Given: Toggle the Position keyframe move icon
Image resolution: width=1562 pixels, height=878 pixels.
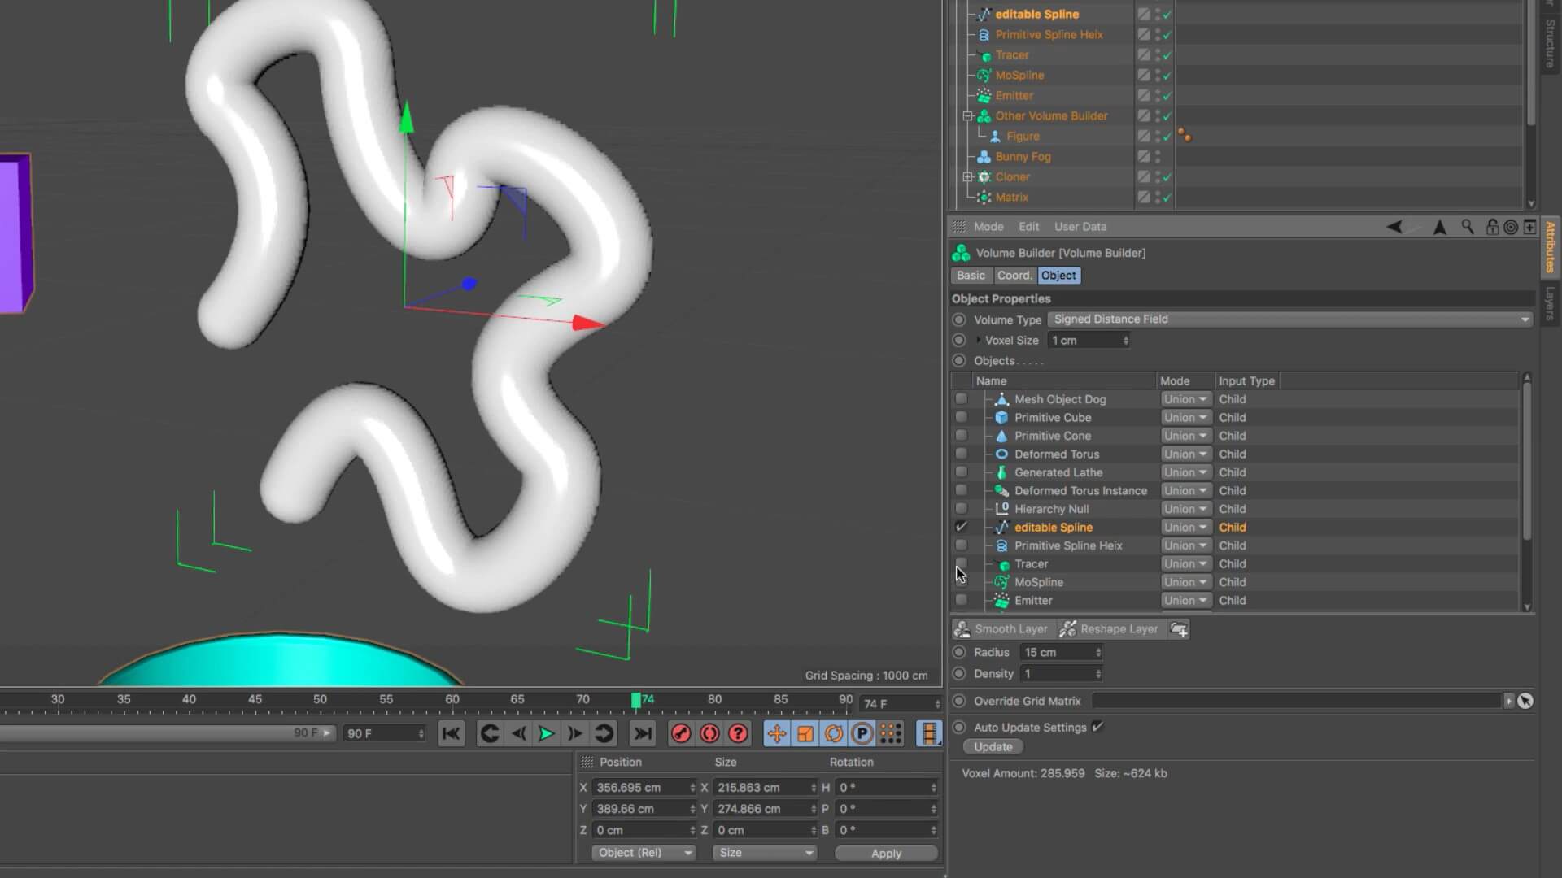Looking at the screenshot, I should click(x=776, y=734).
